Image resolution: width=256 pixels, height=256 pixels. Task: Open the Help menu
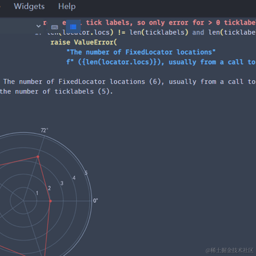click(x=67, y=7)
